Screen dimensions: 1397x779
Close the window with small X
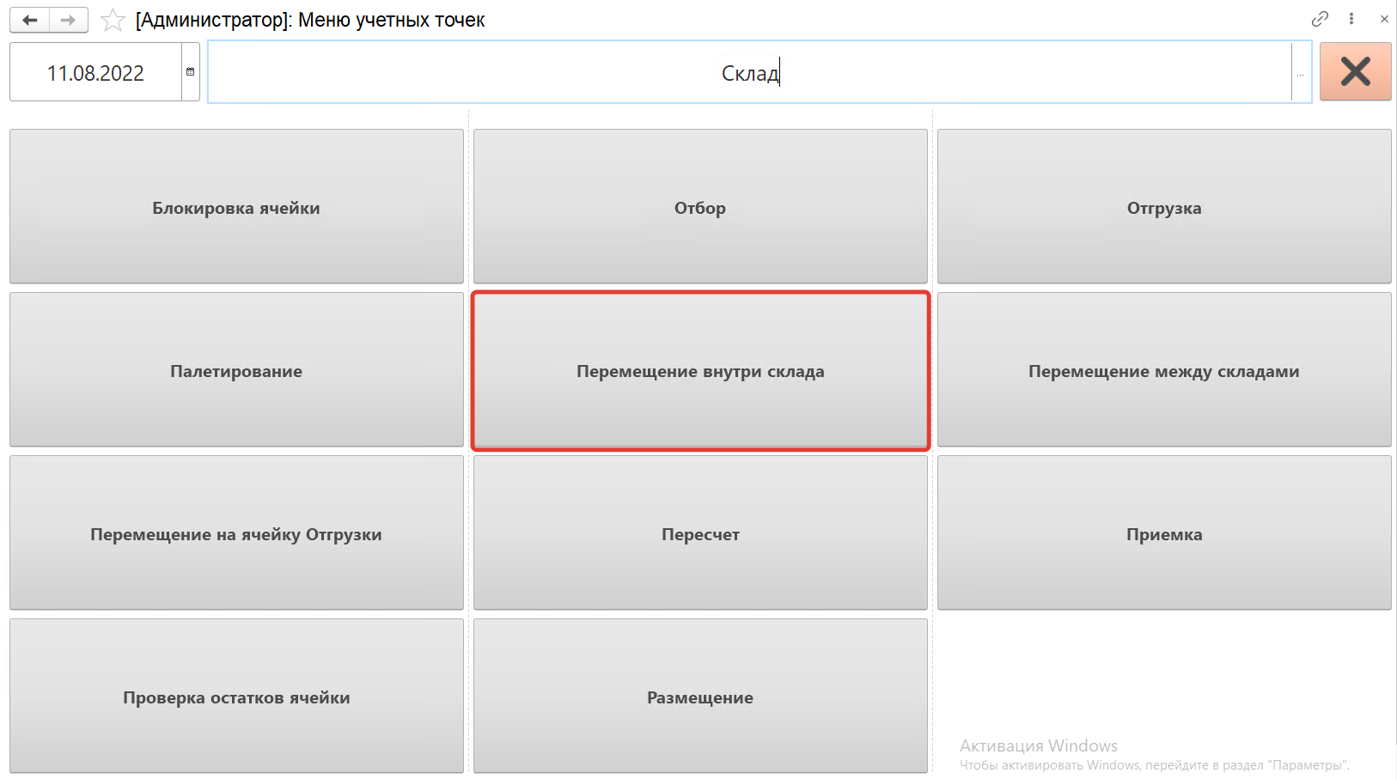(1384, 19)
